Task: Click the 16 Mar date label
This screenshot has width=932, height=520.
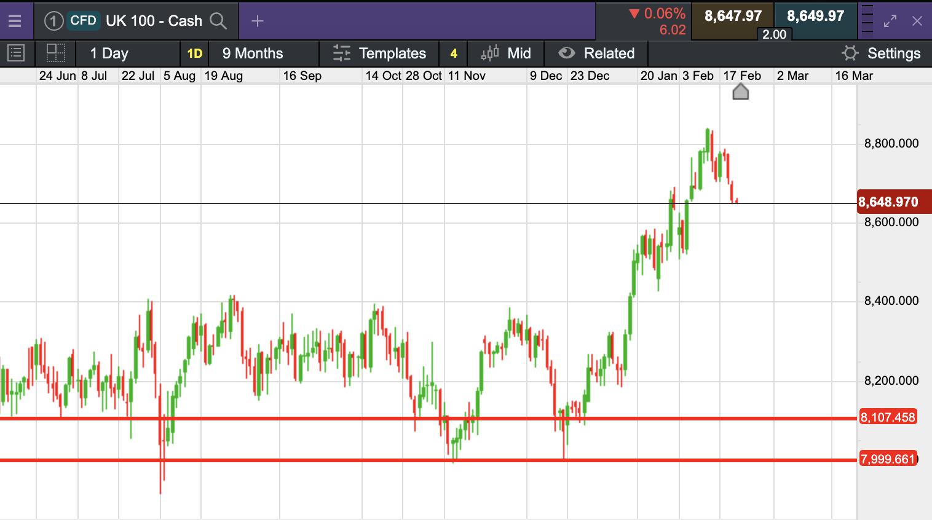Action: click(854, 76)
